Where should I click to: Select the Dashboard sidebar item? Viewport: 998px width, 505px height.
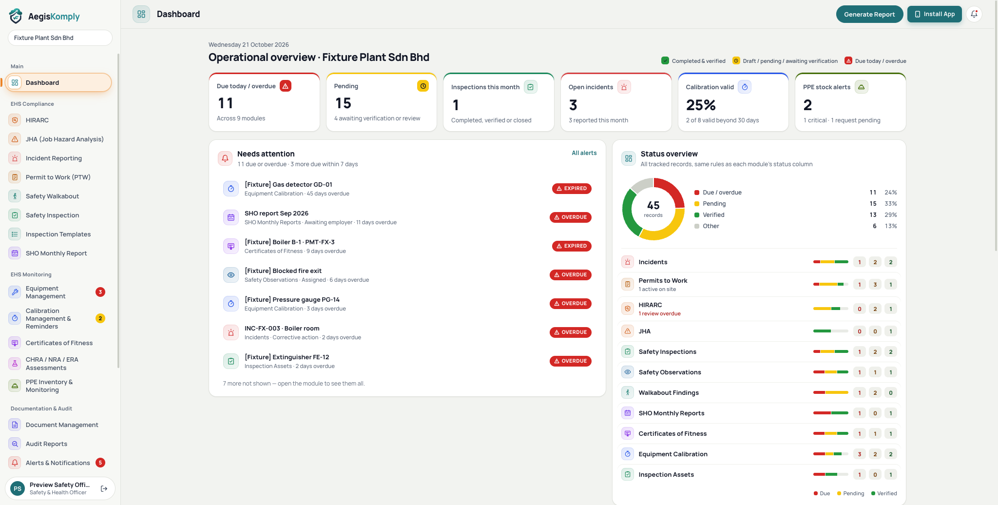coord(58,82)
